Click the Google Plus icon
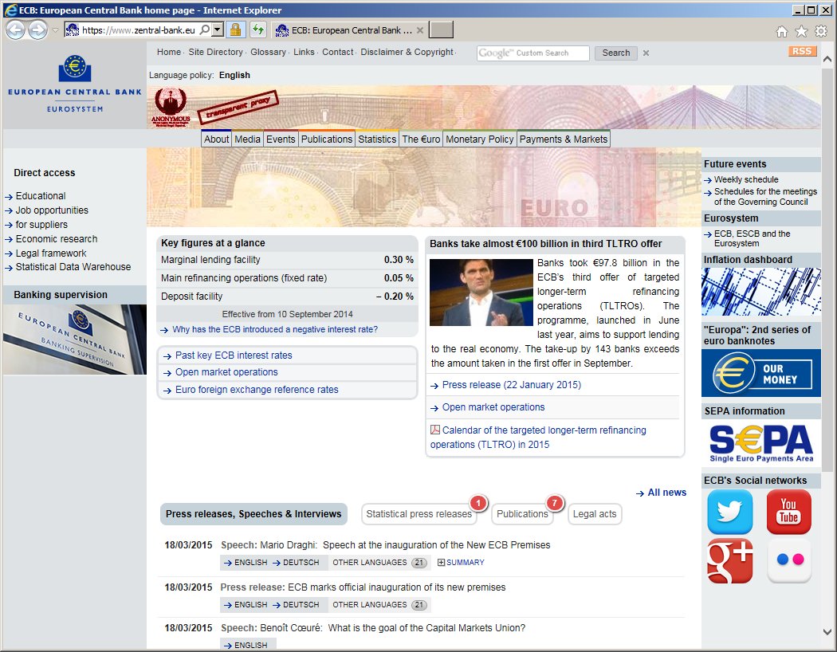Image resolution: width=837 pixels, height=652 pixels. pos(729,561)
